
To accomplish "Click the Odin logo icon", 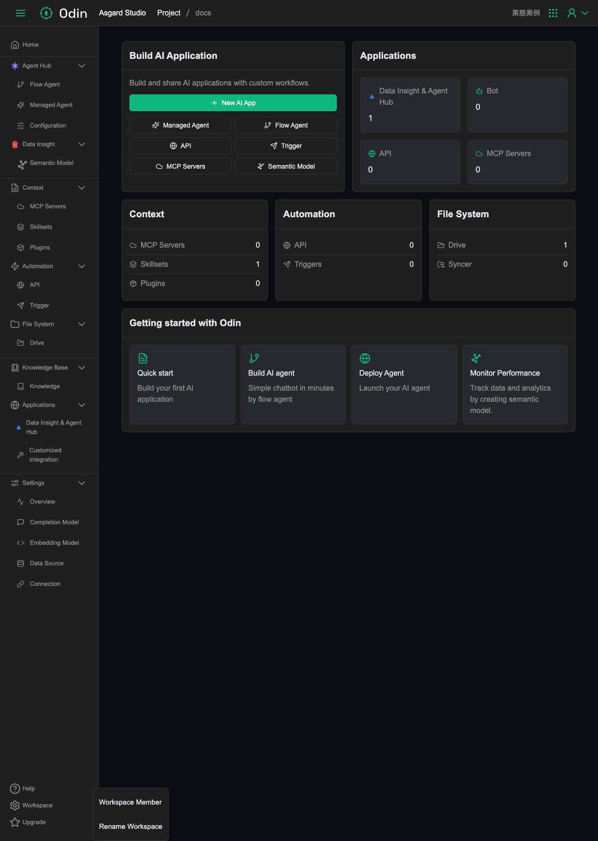I will pyautogui.click(x=46, y=13).
